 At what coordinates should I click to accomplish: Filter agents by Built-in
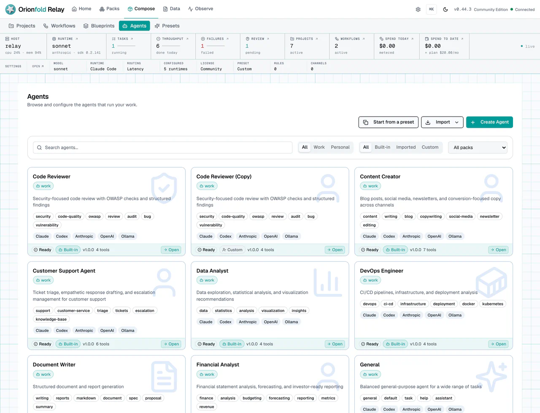point(382,147)
